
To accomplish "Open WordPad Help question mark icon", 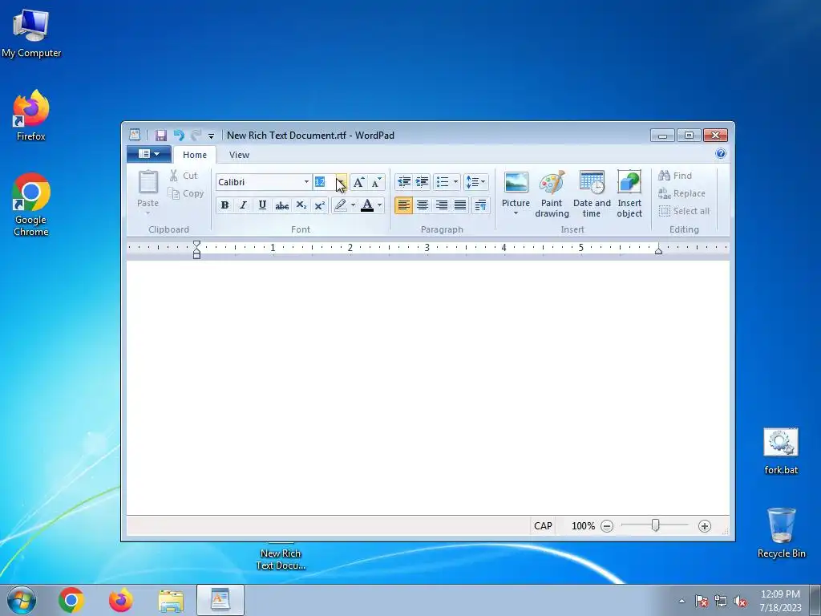I will (x=721, y=153).
